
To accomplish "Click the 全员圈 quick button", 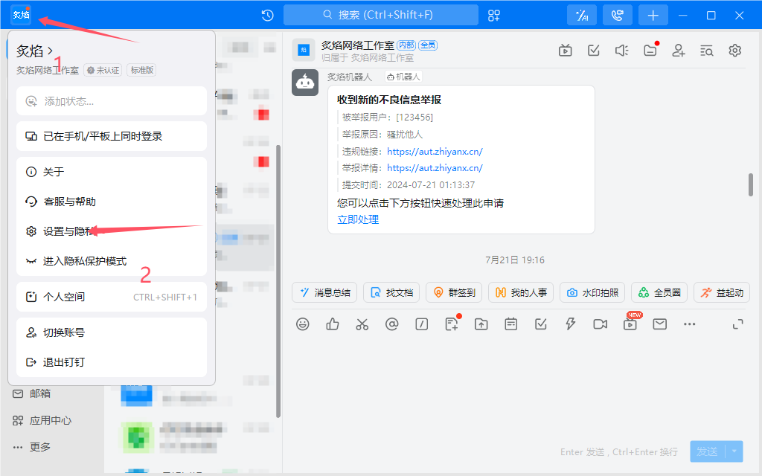I will [x=659, y=292].
